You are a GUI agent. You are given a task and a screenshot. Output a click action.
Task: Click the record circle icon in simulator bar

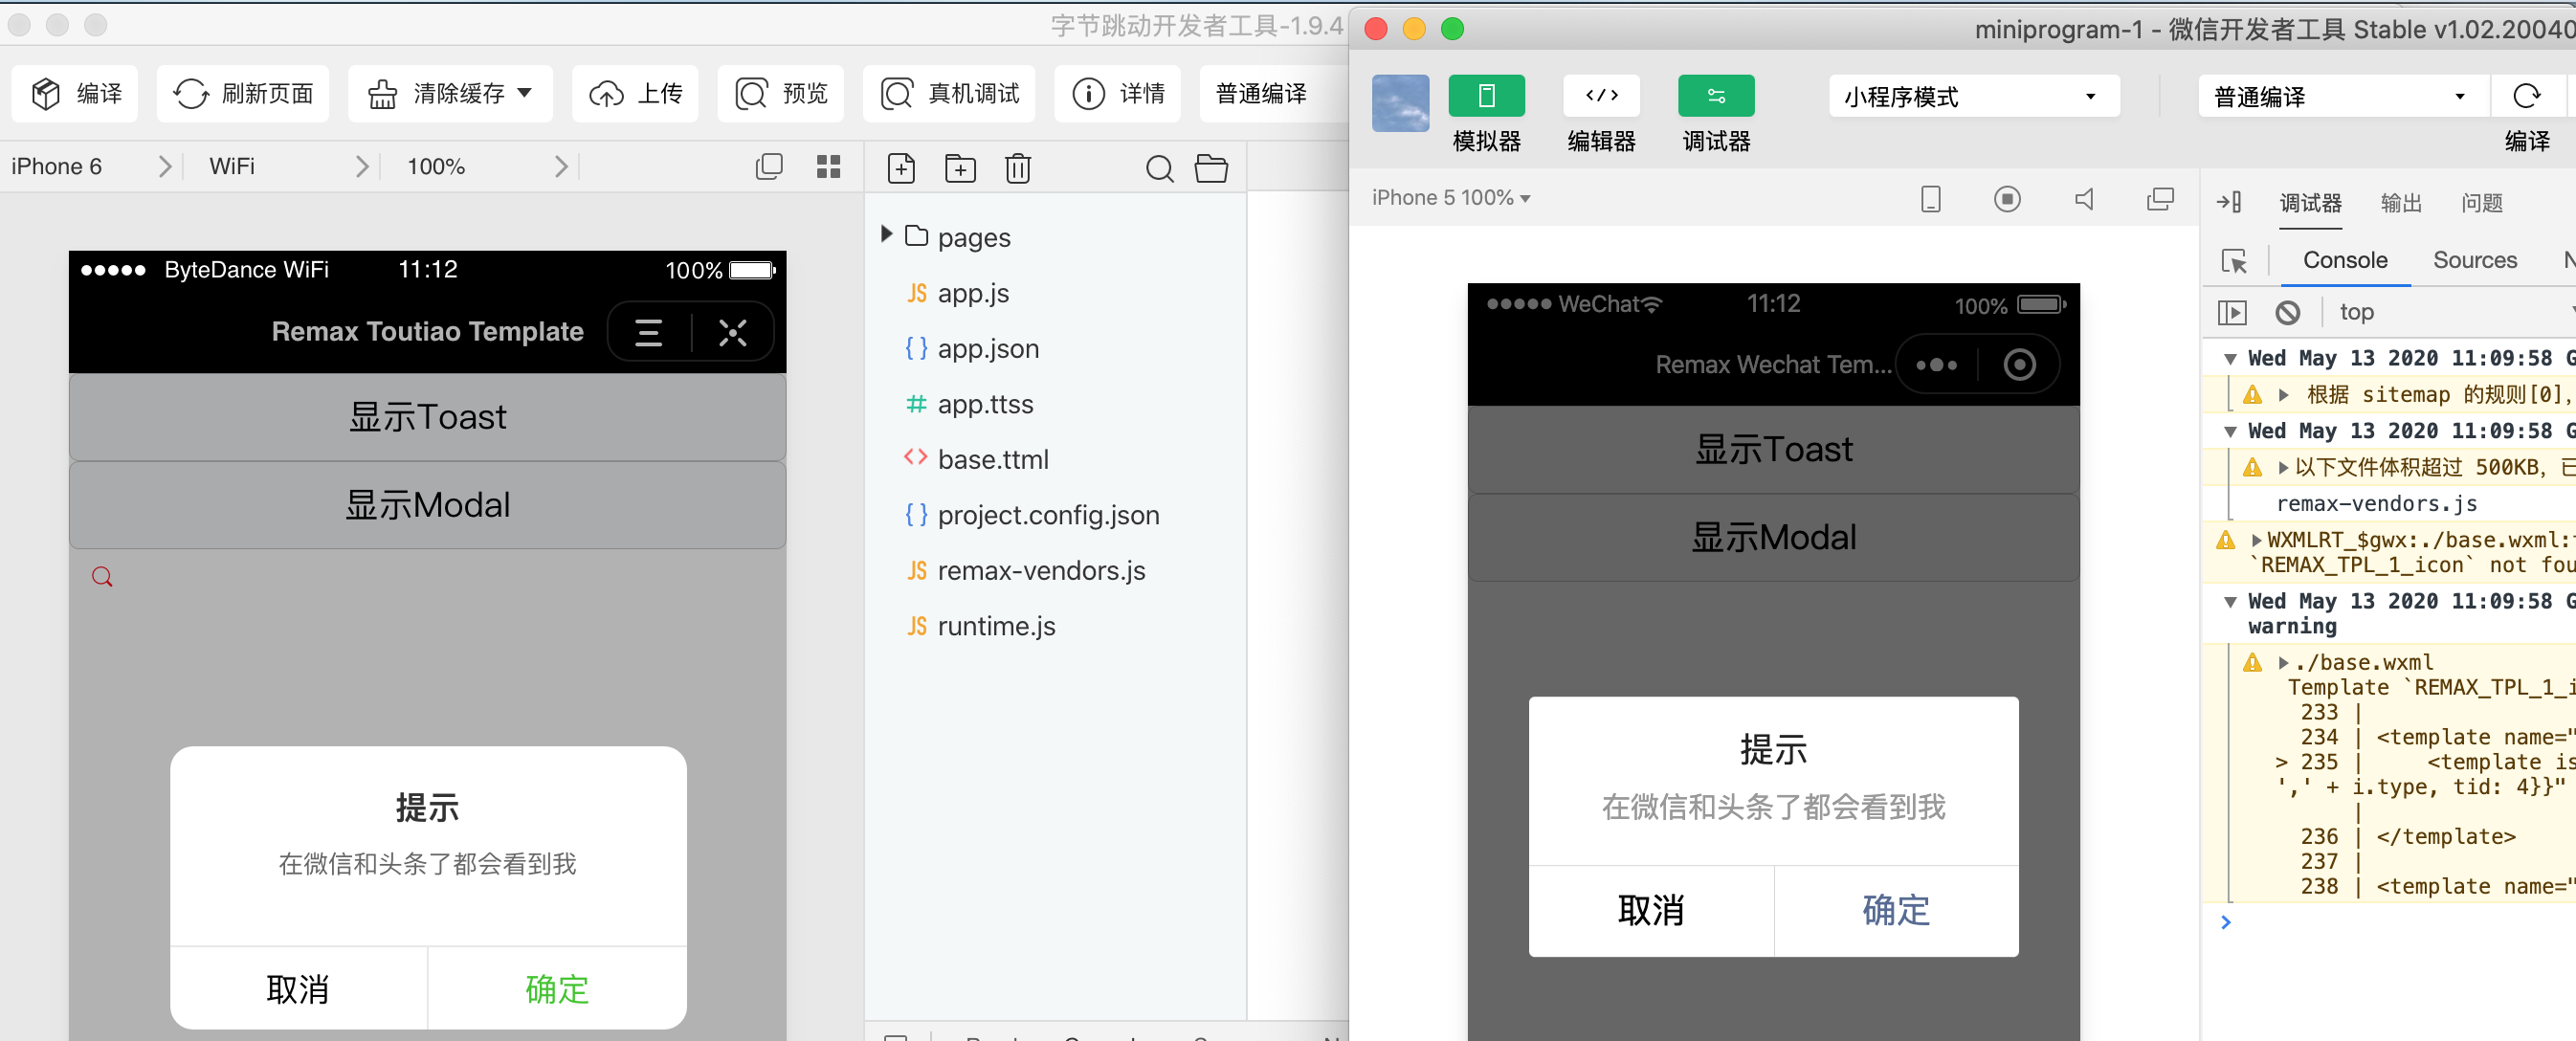pos(2007,199)
